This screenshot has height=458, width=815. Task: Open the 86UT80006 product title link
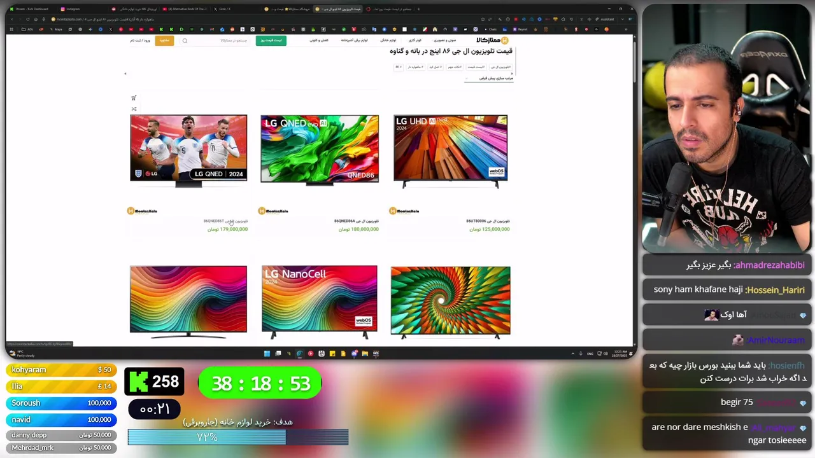[x=488, y=221]
